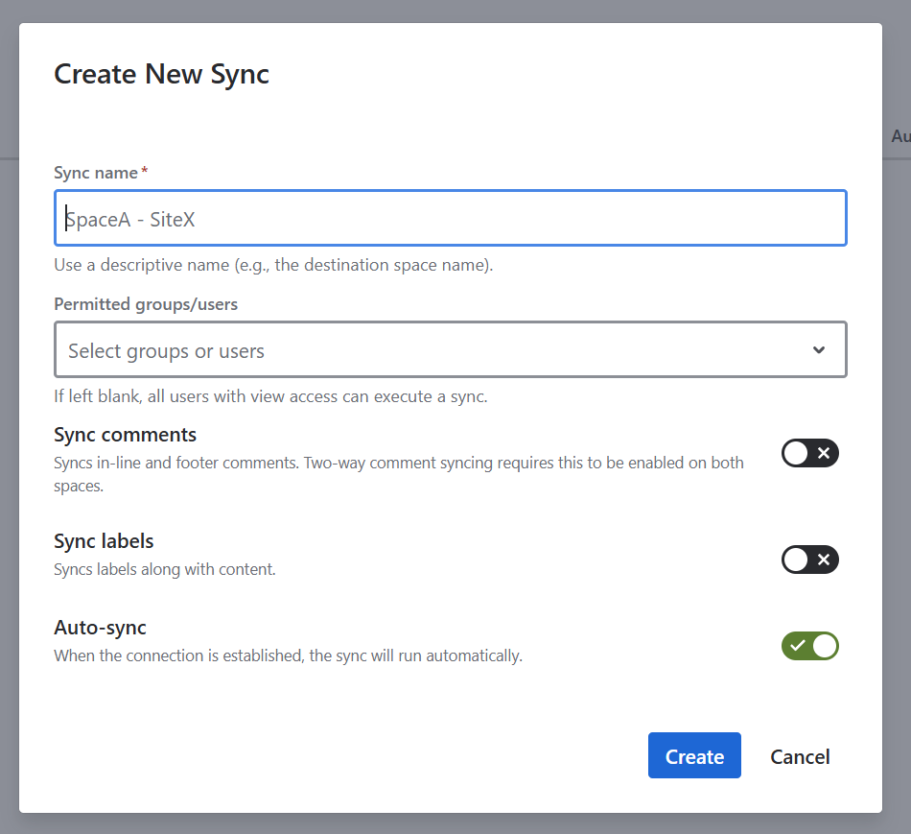
Task: Disable the Auto-sync toggle
Action: coord(809,646)
